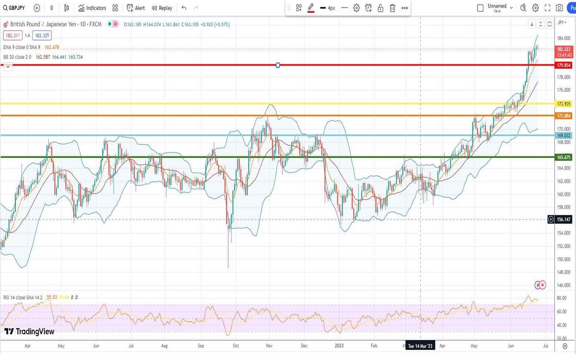Open the D timeframe interval menu

(51, 8)
